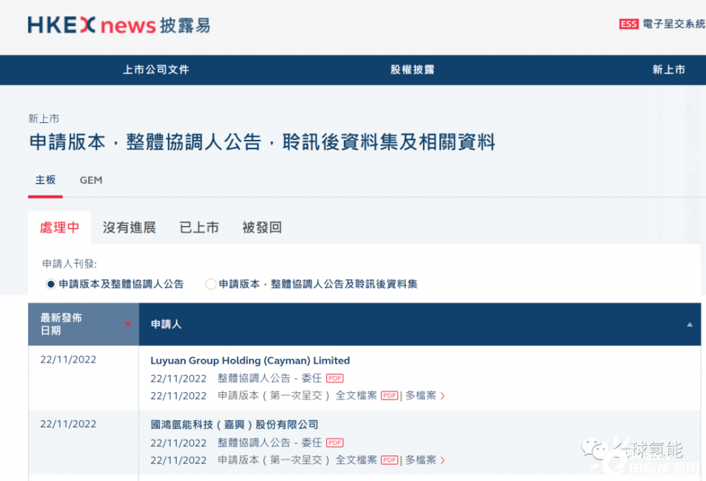This screenshot has width=706, height=481.
Task: Open 股權披露 navigation menu
Action: [x=412, y=69]
